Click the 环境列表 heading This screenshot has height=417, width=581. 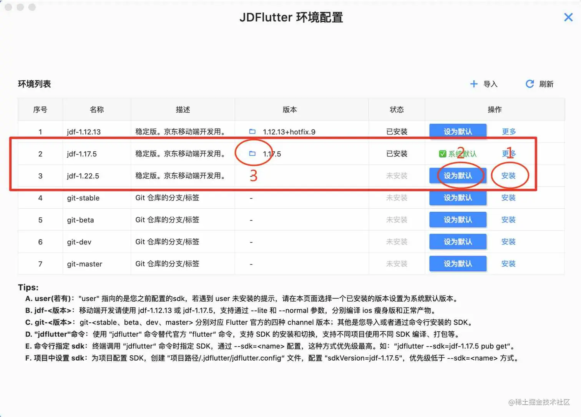[x=35, y=84]
